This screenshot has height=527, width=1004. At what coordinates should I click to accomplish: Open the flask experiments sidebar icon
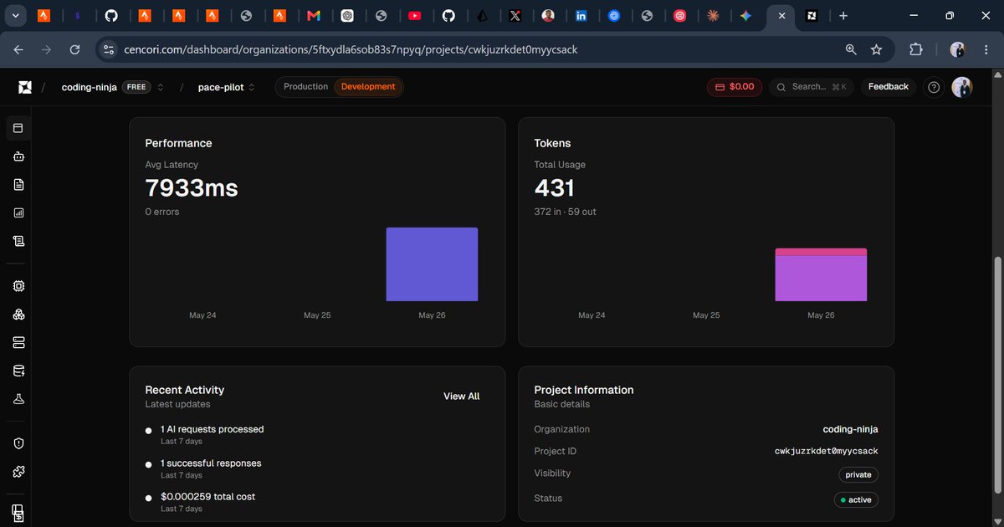(x=18, y=399)
